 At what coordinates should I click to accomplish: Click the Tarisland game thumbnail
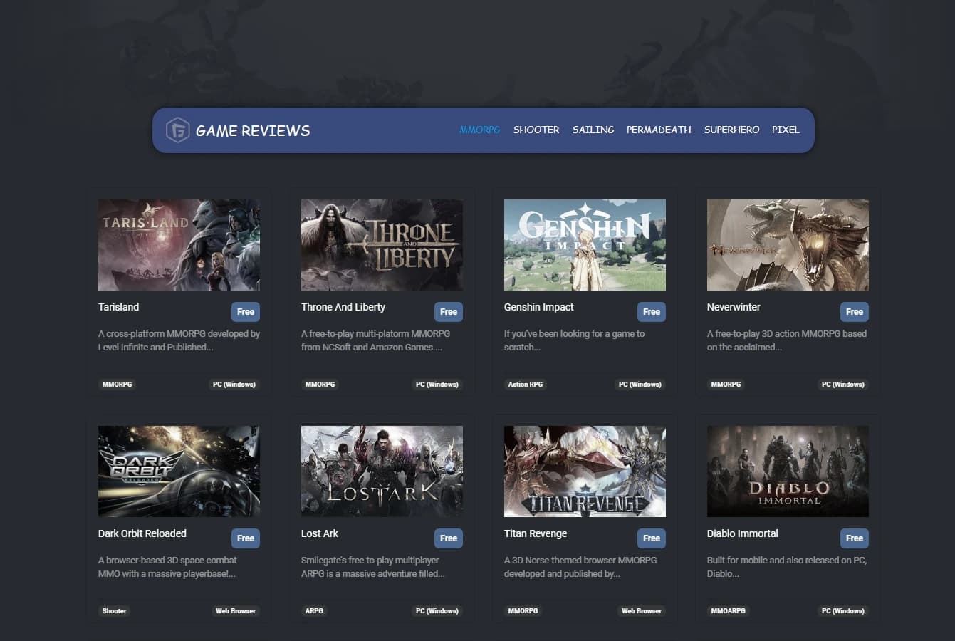pos(179,244)
